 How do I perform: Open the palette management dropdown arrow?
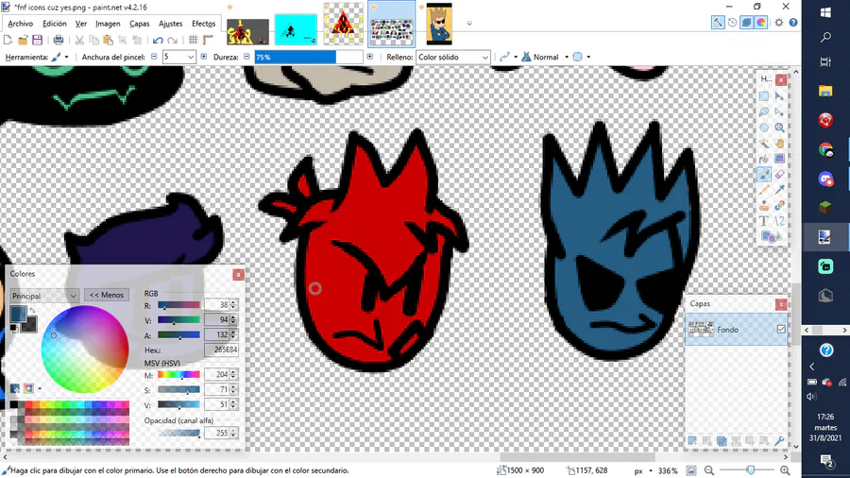40,388
